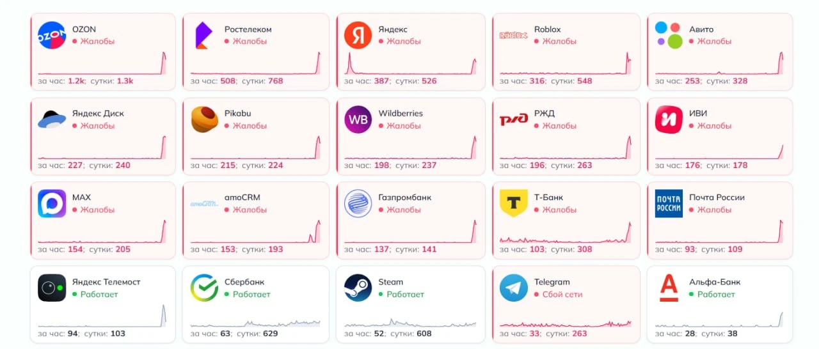Select the MAX messenger icon
This screenshot has height=349, width=819.
[52, 203]
